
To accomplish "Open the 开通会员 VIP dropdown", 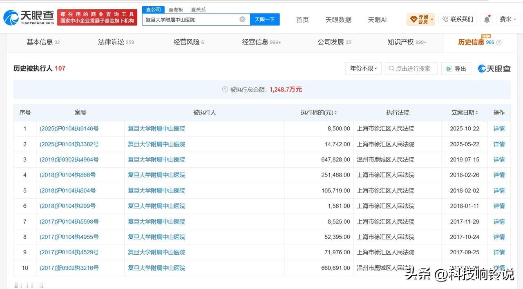I will [x=421, y=19].
